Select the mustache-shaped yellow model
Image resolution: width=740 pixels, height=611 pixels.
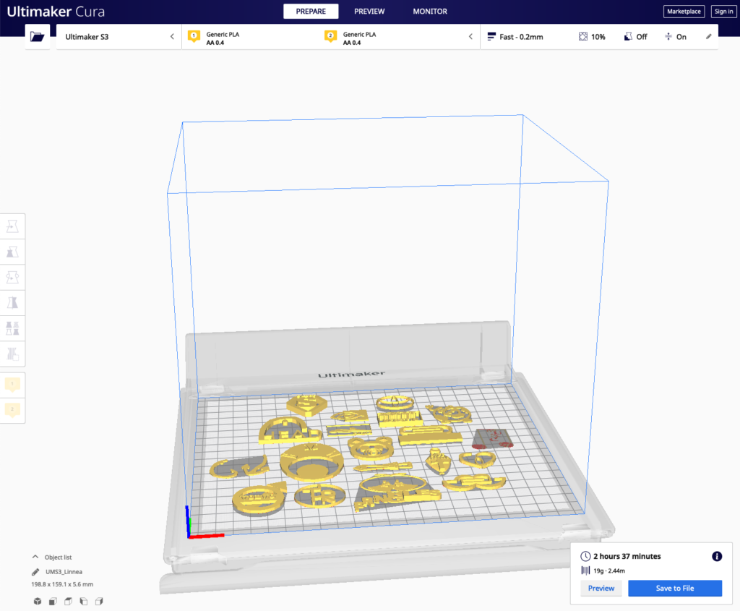point(474,482)
